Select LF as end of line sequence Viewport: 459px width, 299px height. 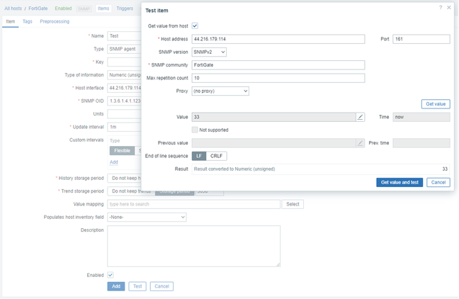click(x=200, y=156)
